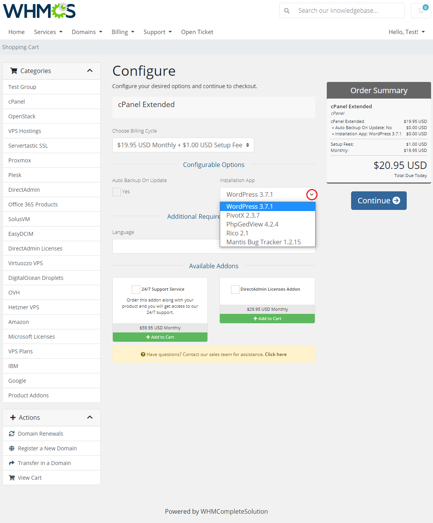Open the Billing Cycle dropdown

(183, 145)
